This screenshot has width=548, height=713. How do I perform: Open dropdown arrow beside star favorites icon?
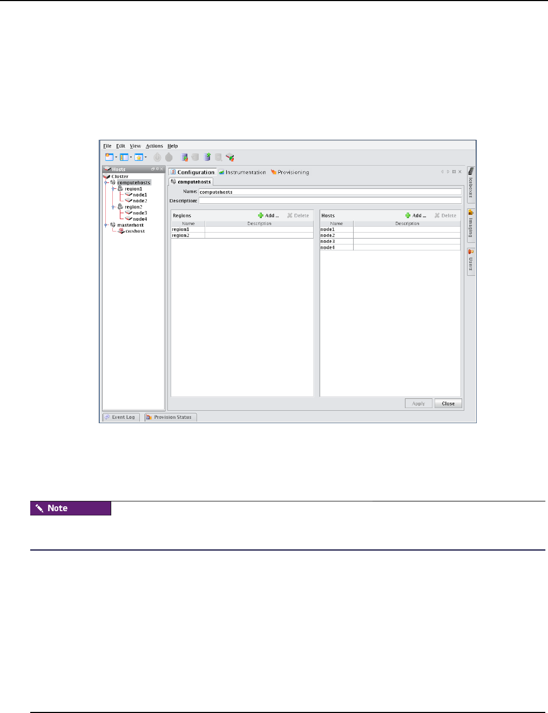point(145,158)
